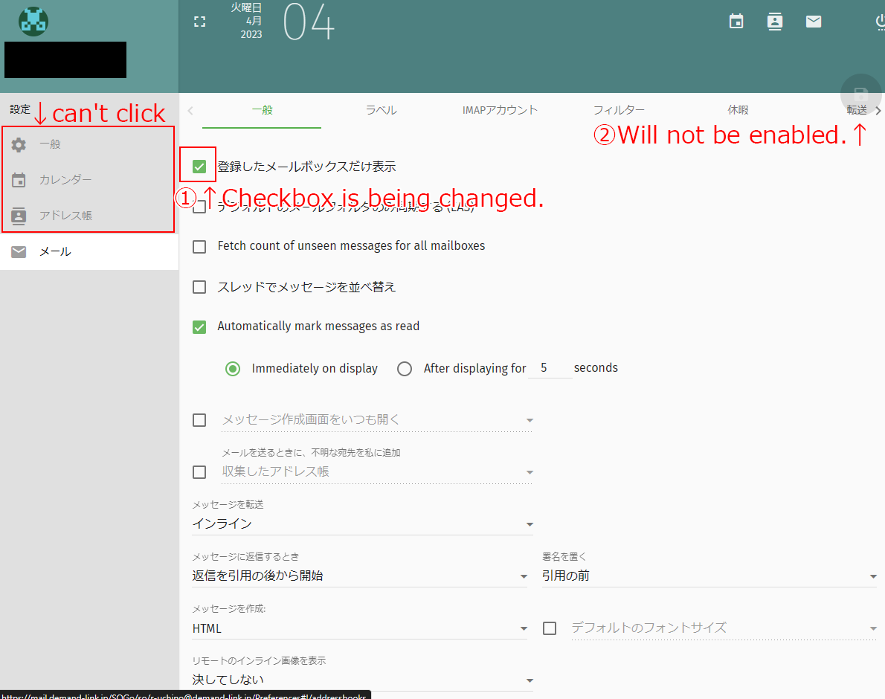This screenshot has height=699, width=885.
Task: Click the user avatar icon
Action: 33,22
